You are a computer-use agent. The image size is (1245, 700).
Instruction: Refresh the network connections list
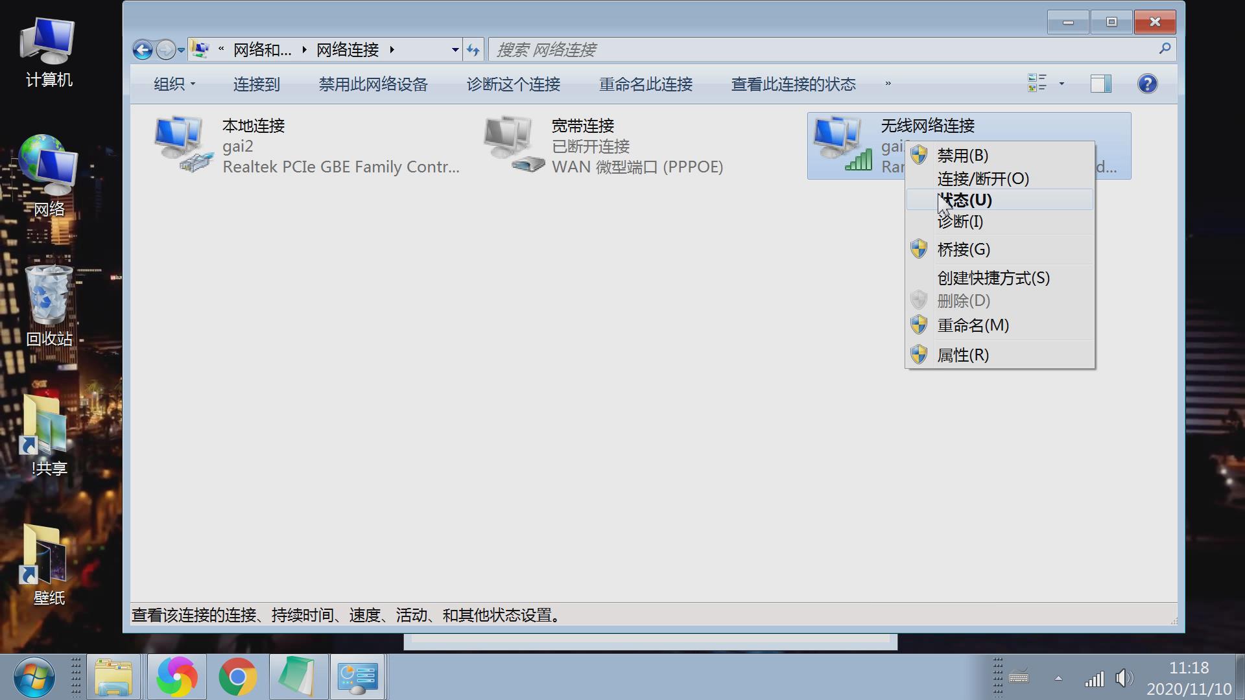(473, 49)
